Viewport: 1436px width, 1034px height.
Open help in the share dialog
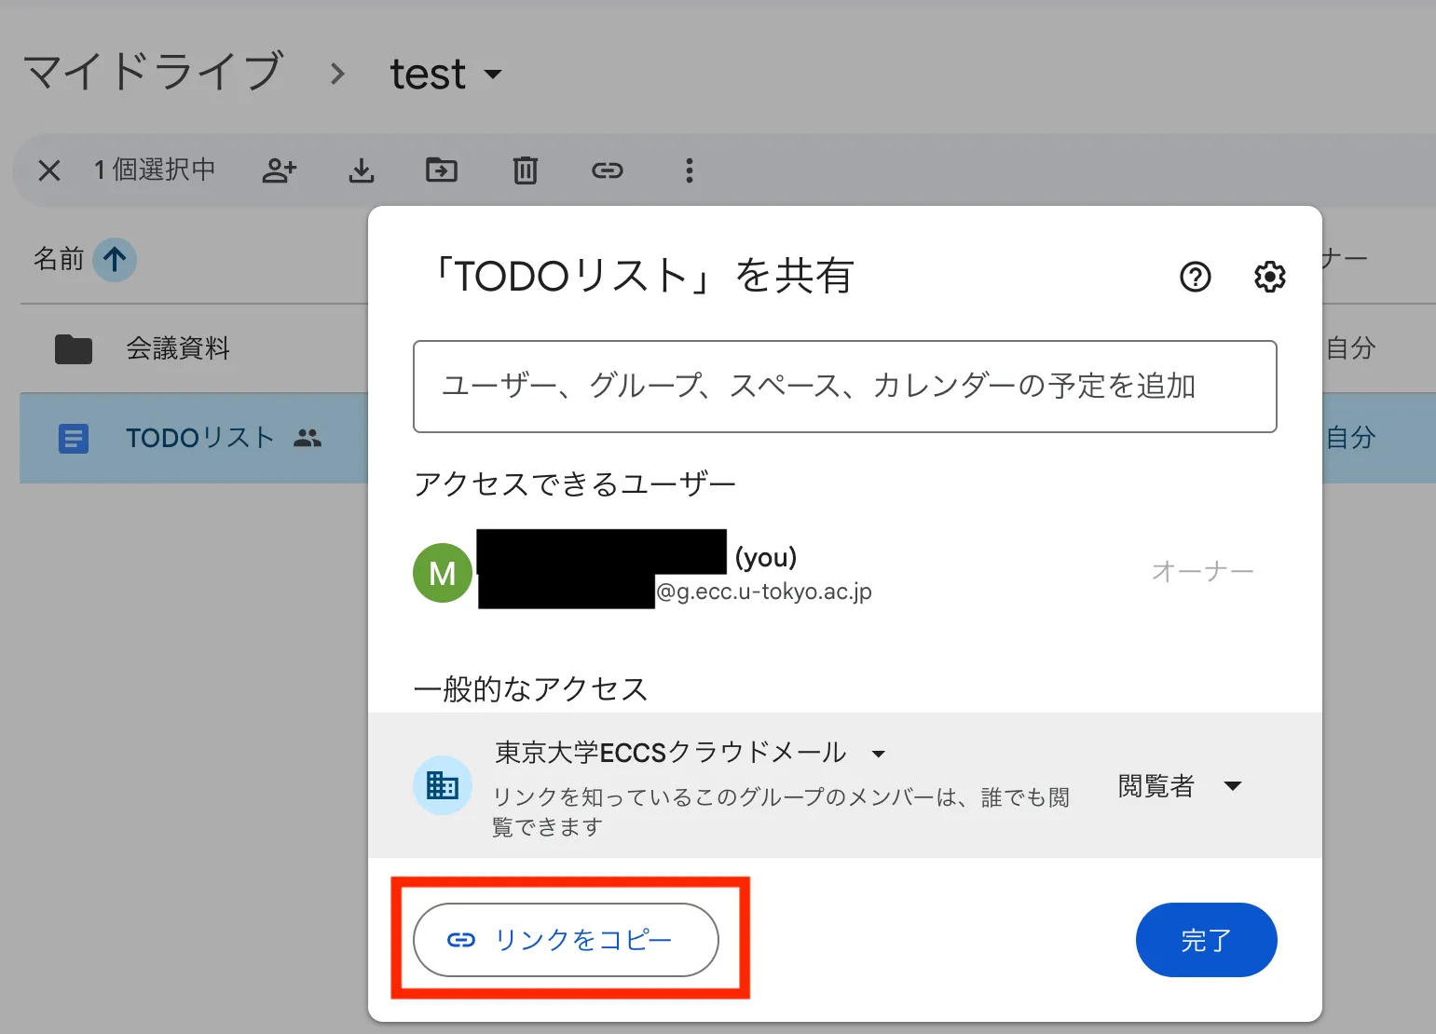tap(1196, 277)
